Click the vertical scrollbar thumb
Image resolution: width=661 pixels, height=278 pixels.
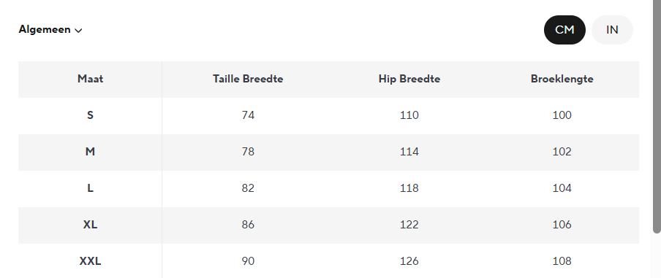click(657, 116)
